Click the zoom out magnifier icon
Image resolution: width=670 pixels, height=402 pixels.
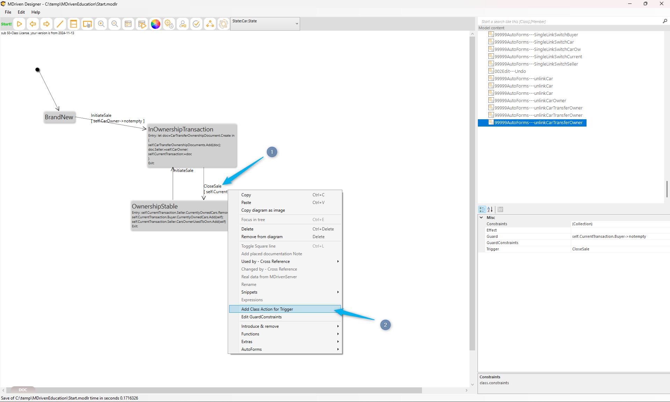(x=115, y=24)
